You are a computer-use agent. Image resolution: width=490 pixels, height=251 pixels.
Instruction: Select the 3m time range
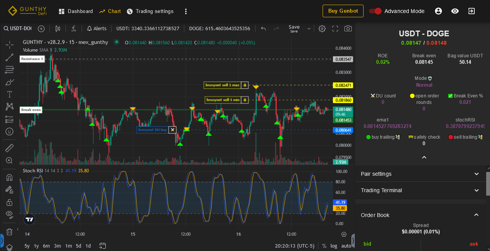tap(57, 246)
